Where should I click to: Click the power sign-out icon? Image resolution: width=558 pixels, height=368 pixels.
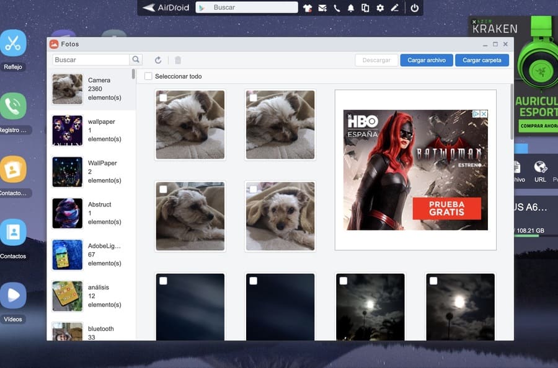click(x=414, y=8)
